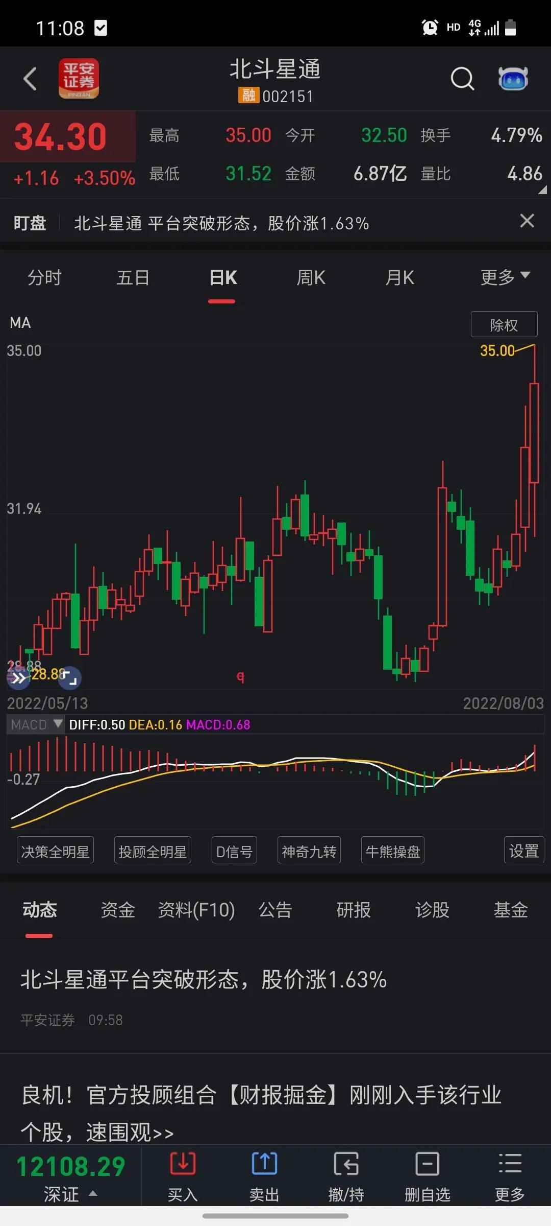Screen dimensions: 551x1226
Task: Open the stock search magnifier
Action: tap(462, 79)
